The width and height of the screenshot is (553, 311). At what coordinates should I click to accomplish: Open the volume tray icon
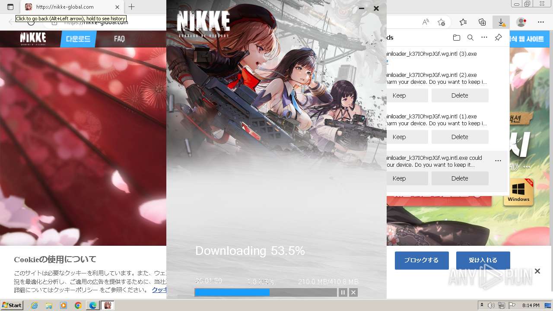(x=492, y=305)
